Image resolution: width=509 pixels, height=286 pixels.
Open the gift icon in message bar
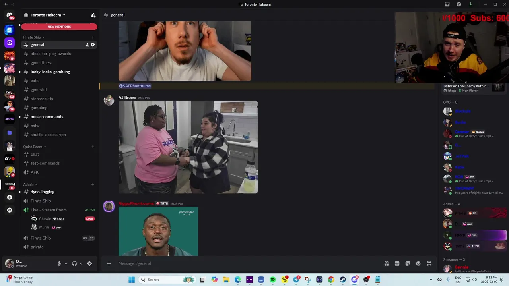(386, 263)
